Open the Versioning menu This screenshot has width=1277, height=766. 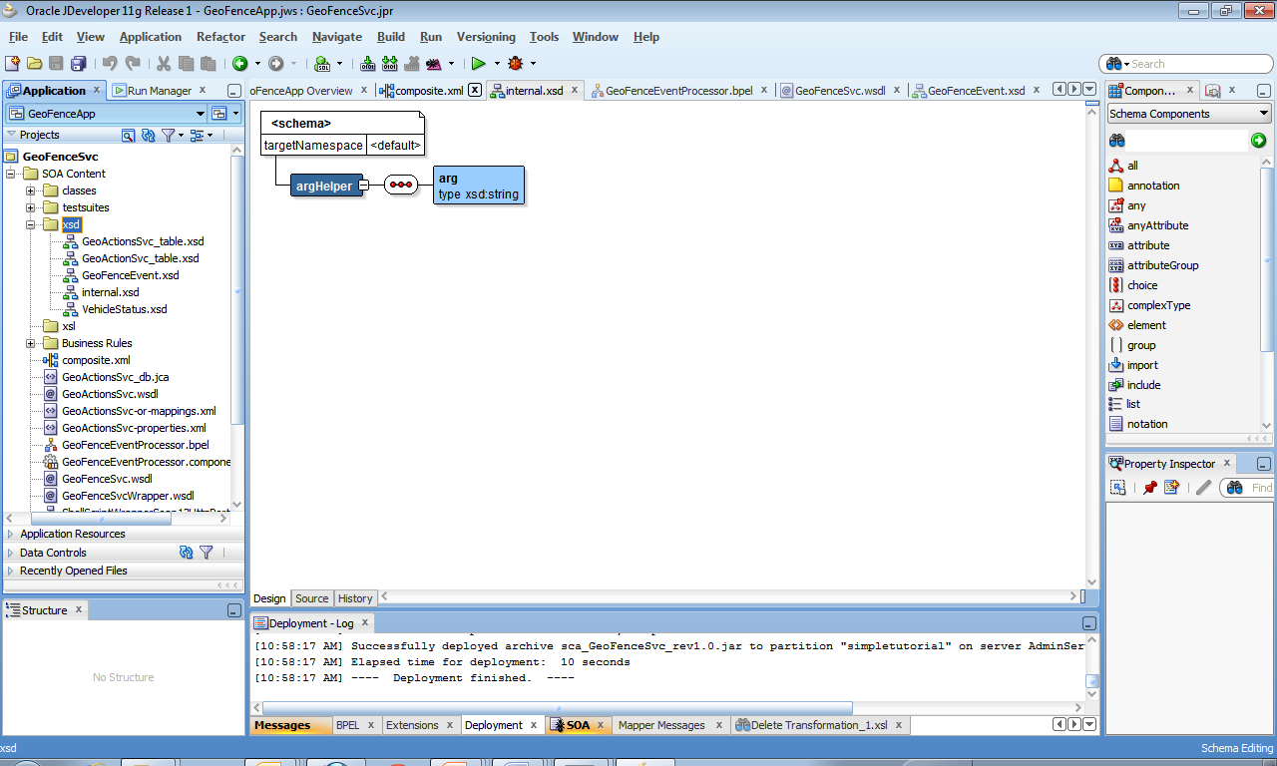486,37
